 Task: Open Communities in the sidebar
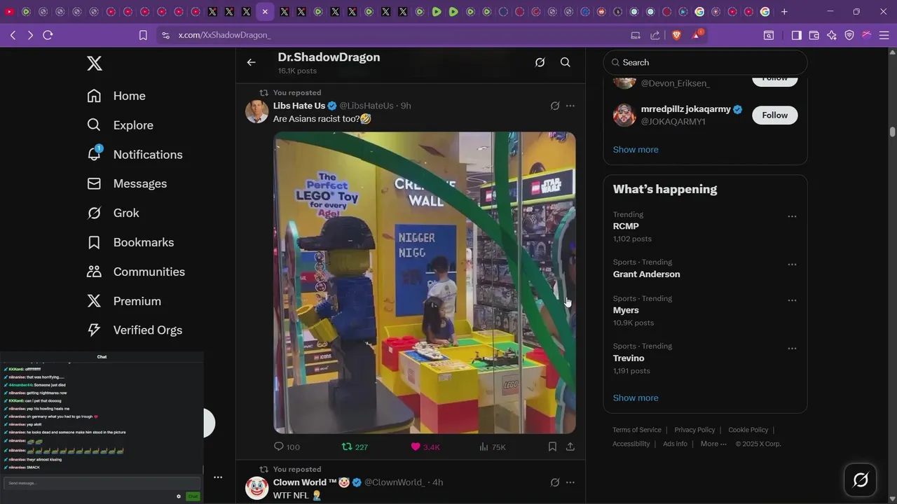click(136, 272)
